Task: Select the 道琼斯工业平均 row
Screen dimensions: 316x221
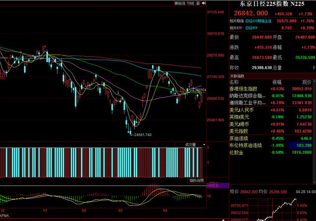Action: [x=271, y=103]
